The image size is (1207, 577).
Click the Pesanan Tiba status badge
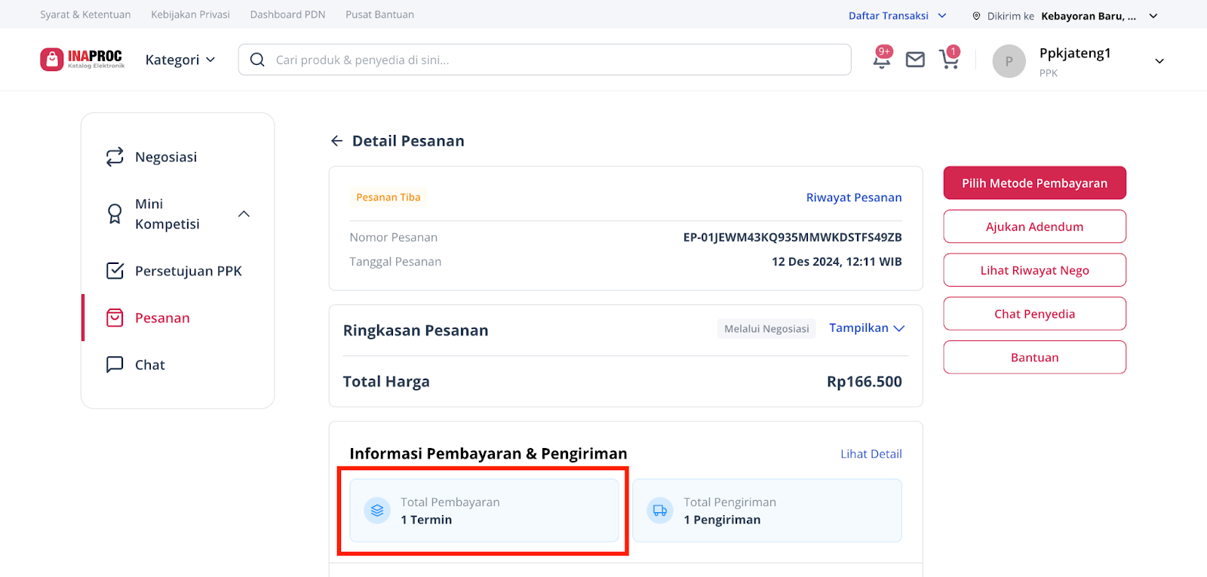pyautogui.click(x=389, y=198)
